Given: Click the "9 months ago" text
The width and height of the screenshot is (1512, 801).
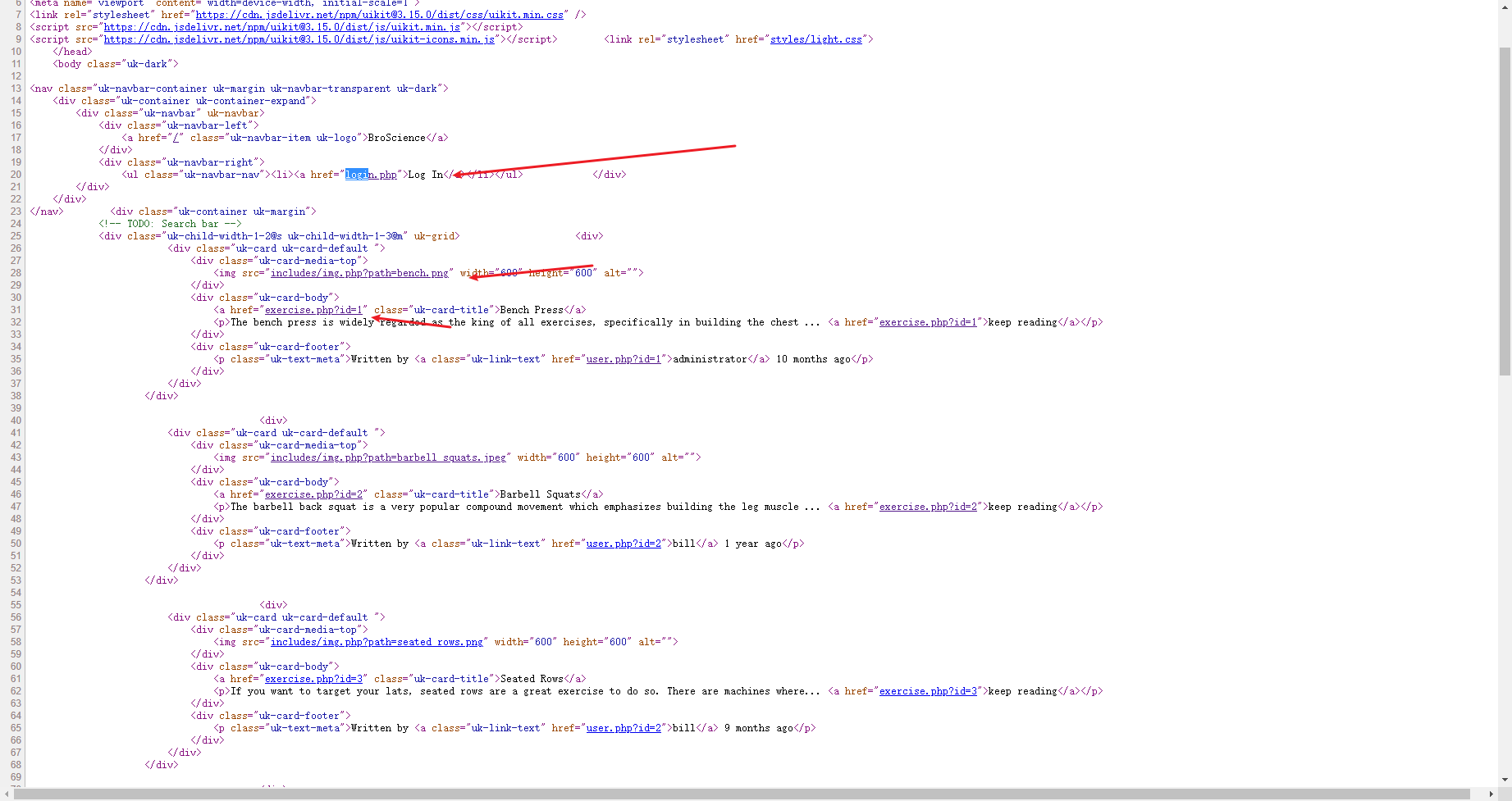Looking at the screenshot, I should [x=759, y=728].
